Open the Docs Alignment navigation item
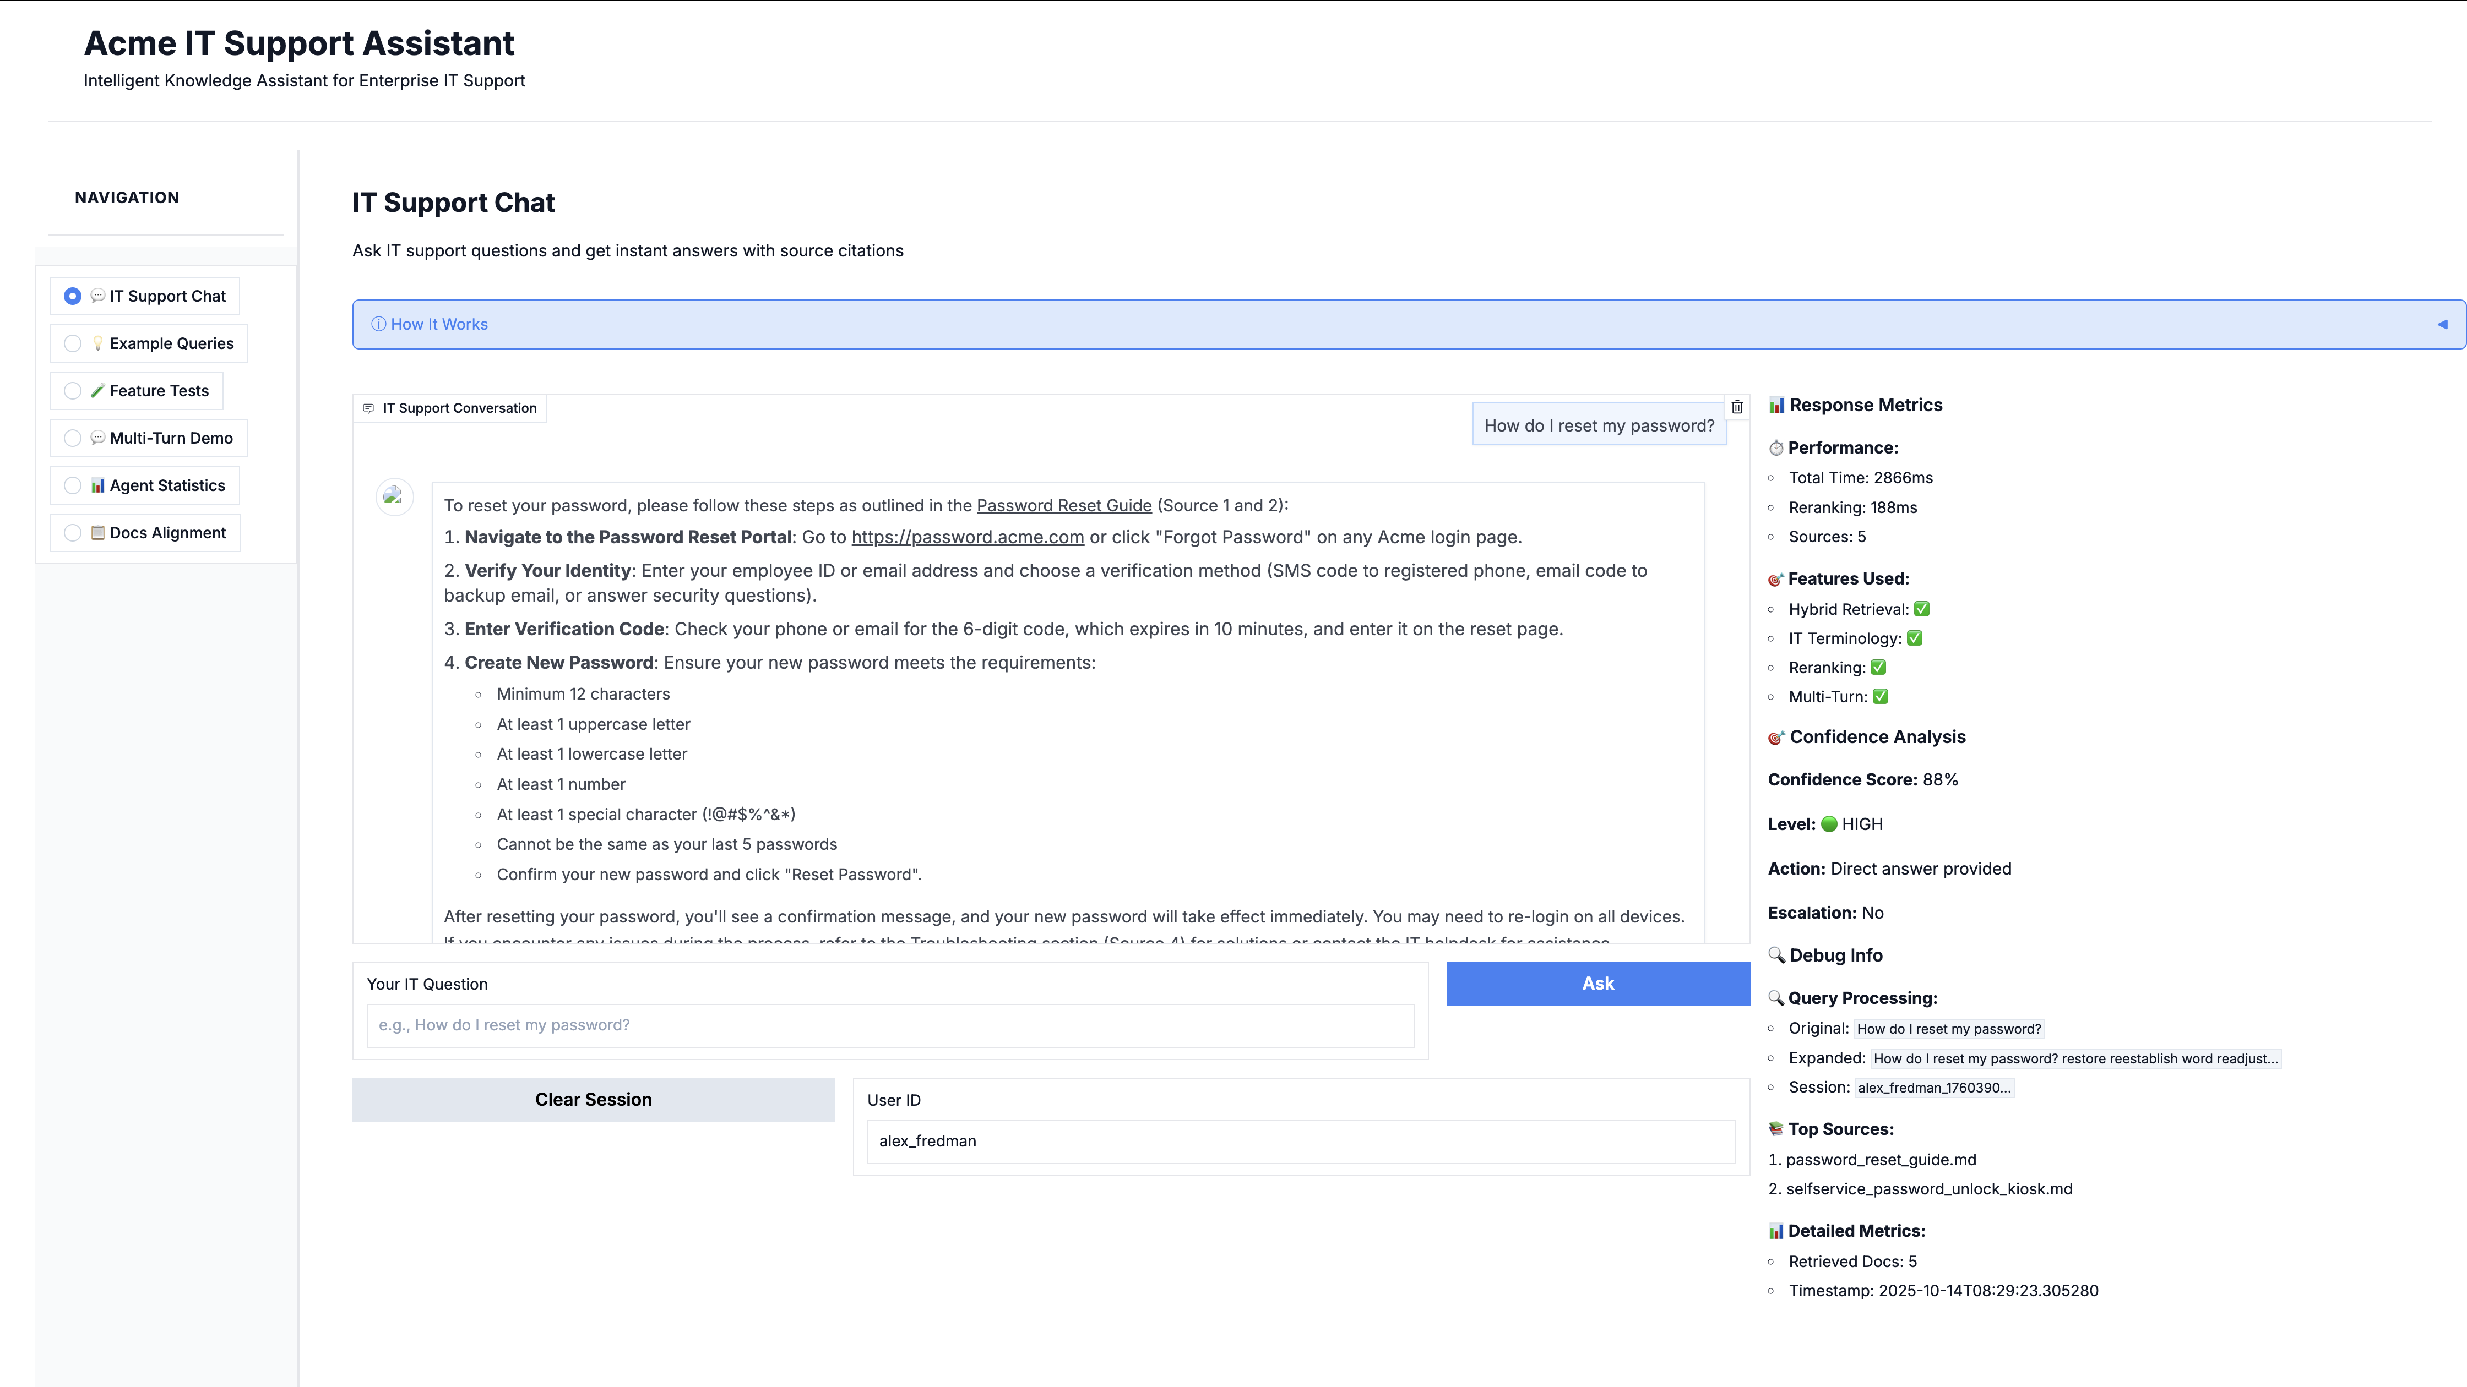Viewport: 2467px width, 1387px height. 167,533
